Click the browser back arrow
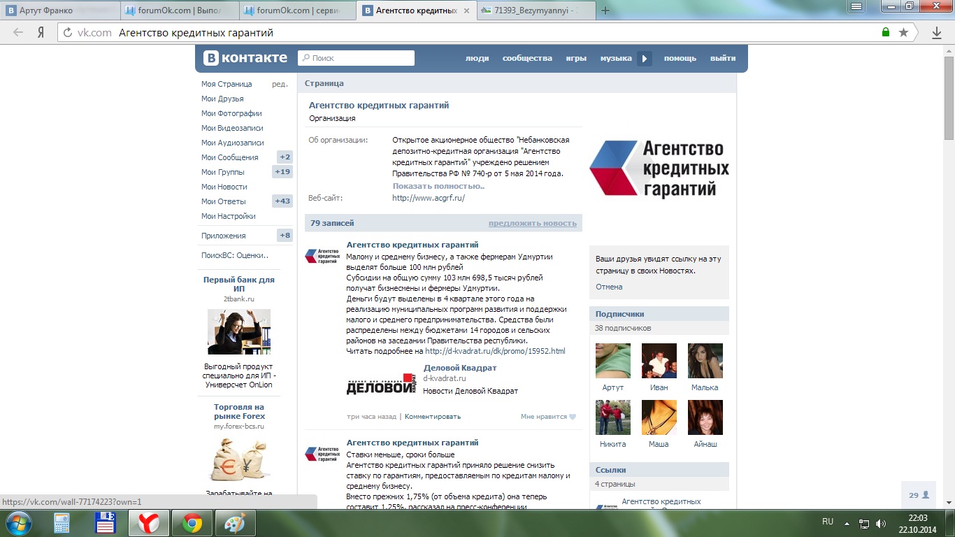Image resolution: width=955 pixels, height=537 pixels. [x=18, y=32]
